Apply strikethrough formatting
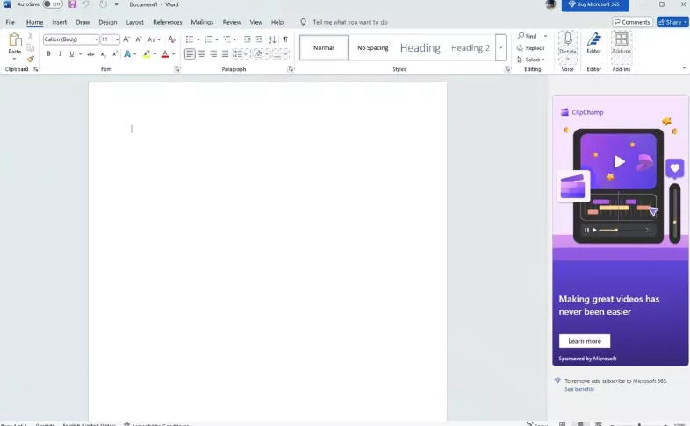The width and height of the screenshot is (690, 426). click(90, 54)
